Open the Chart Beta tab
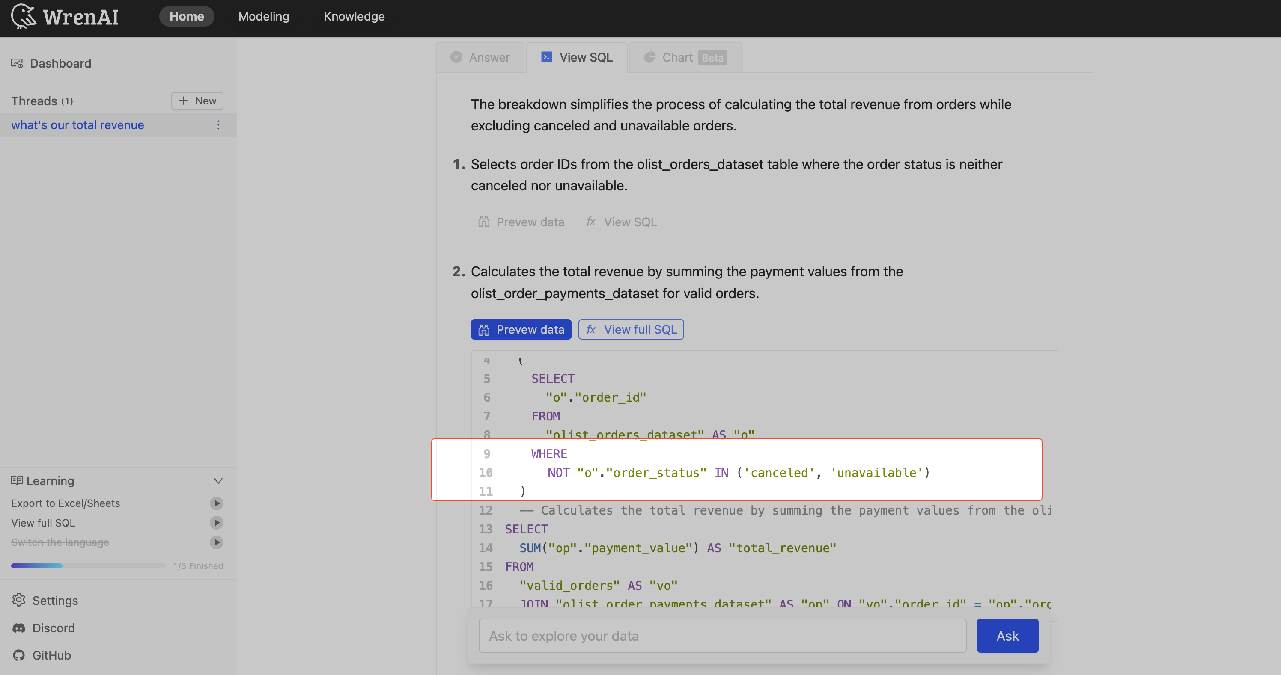The width and height of the screenshot is (1281, 675). coord(685,57)
